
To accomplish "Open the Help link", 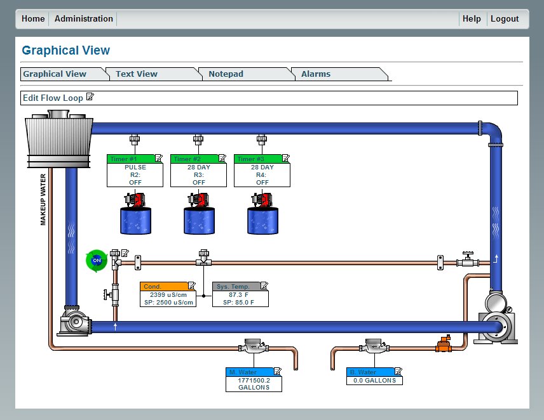I will tap(472, 19).
